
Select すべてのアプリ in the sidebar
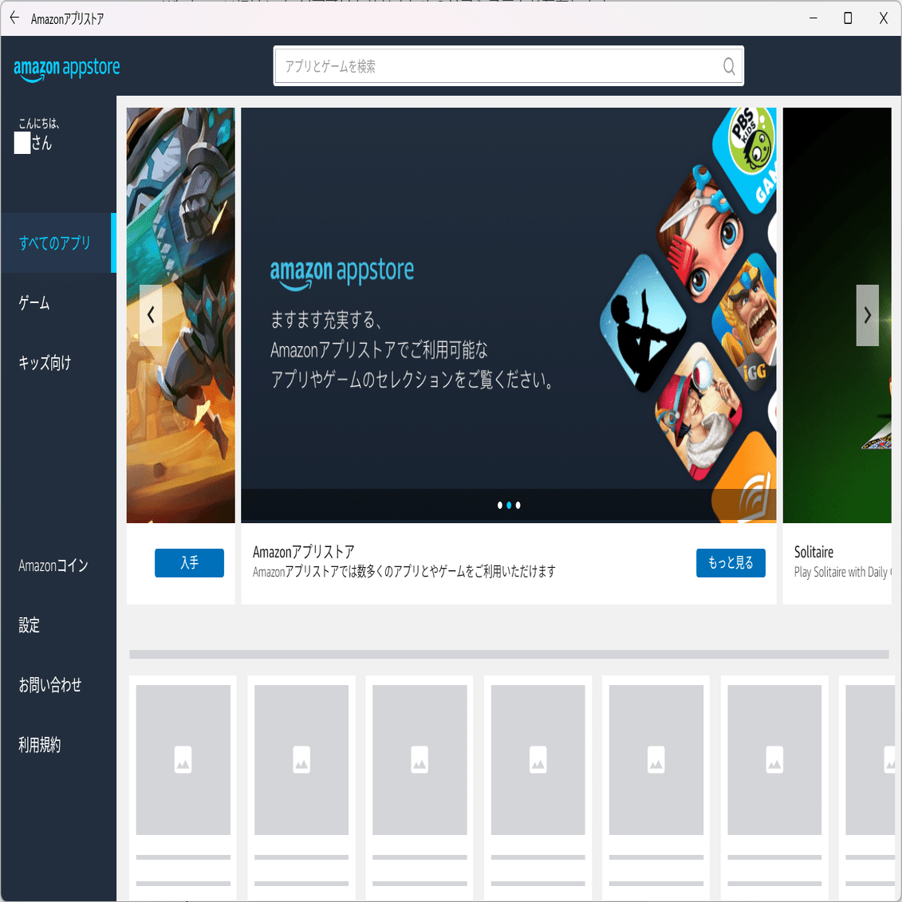[x=53, y=243]
